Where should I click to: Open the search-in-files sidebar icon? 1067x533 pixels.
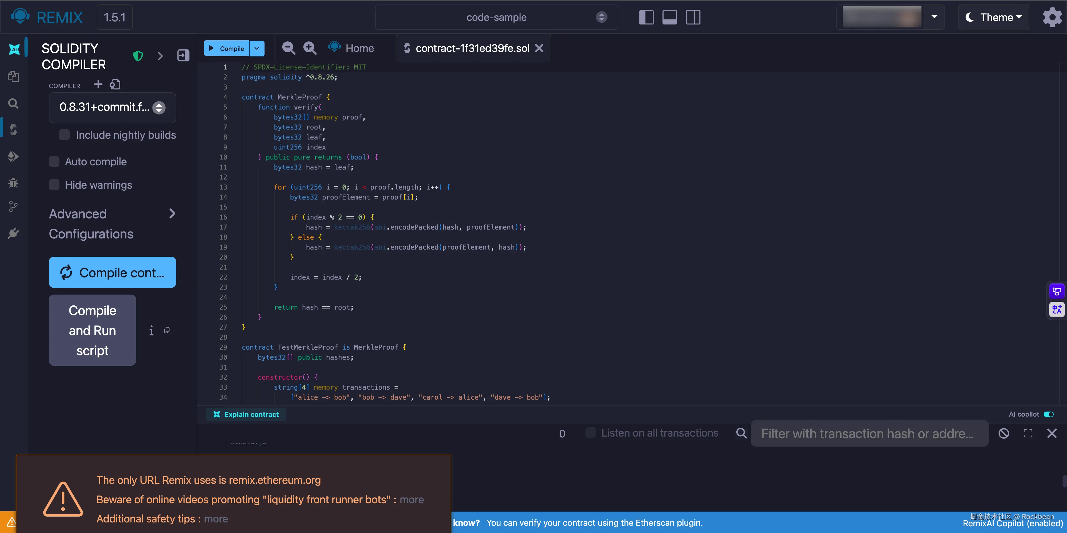[x=14, y=103]
